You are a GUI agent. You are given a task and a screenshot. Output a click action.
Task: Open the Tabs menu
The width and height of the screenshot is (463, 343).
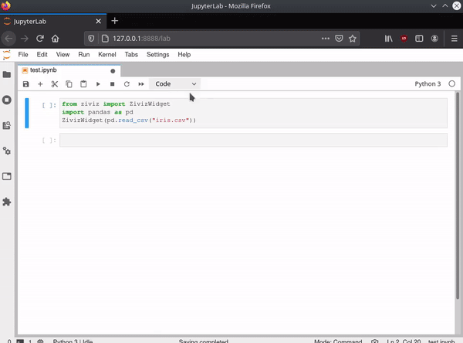[131, 55]
